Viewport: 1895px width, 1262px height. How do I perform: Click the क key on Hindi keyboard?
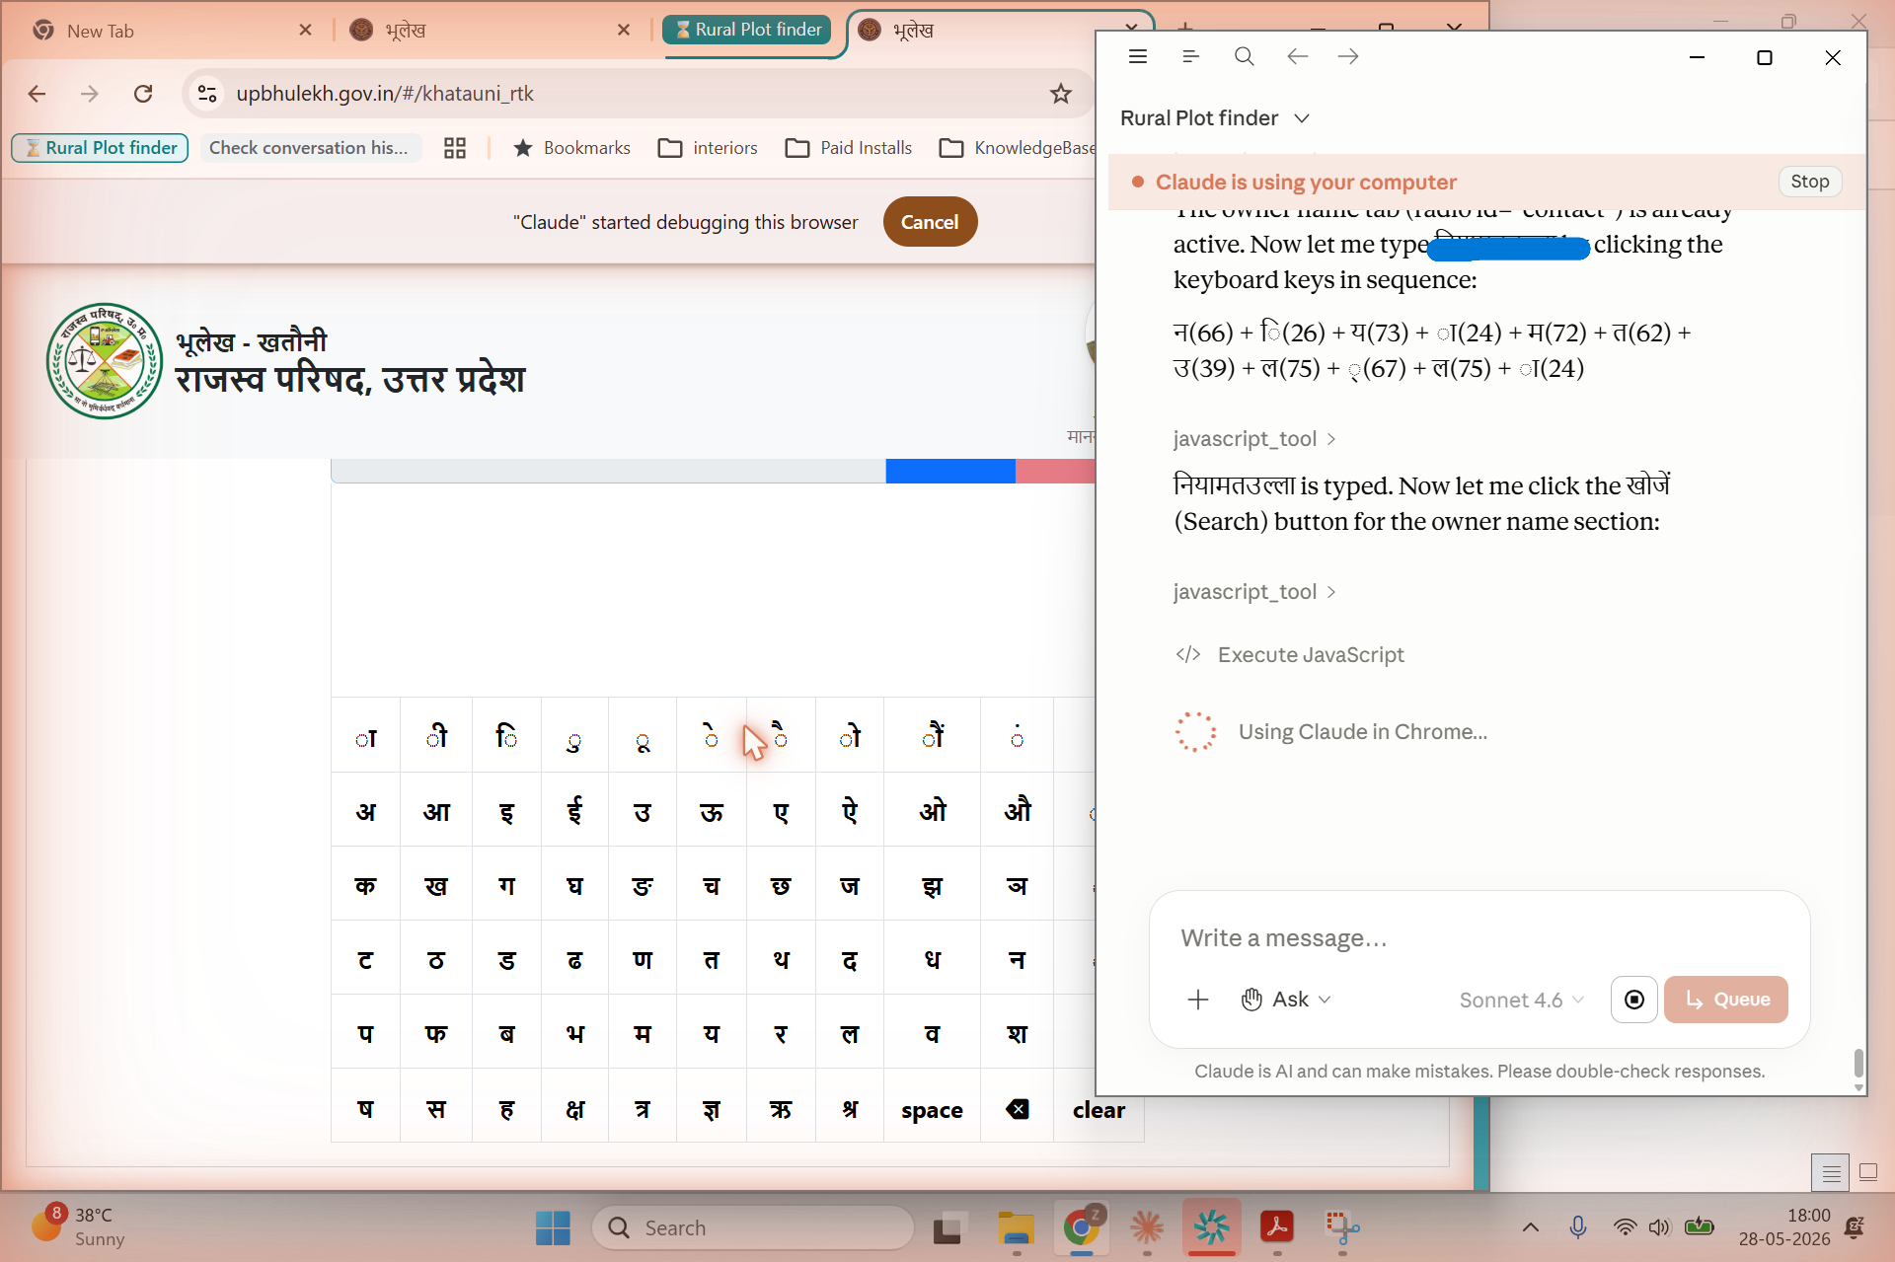pos(366,886)
